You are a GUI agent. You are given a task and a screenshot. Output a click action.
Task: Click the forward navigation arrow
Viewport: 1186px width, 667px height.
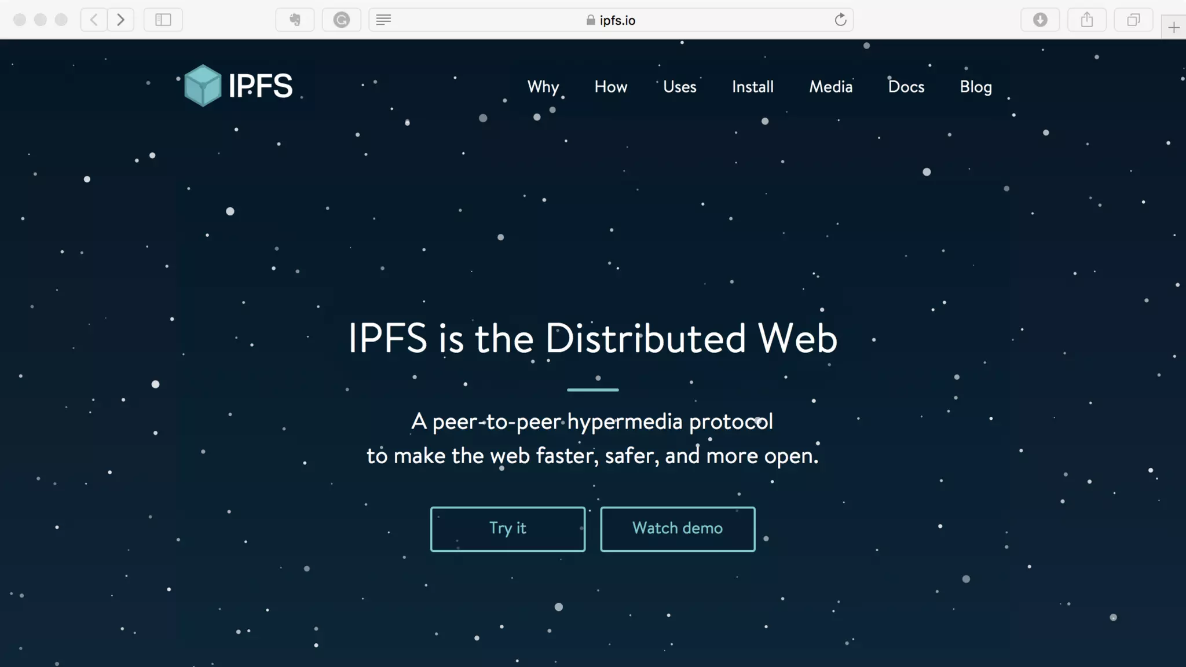pos(120,20)
